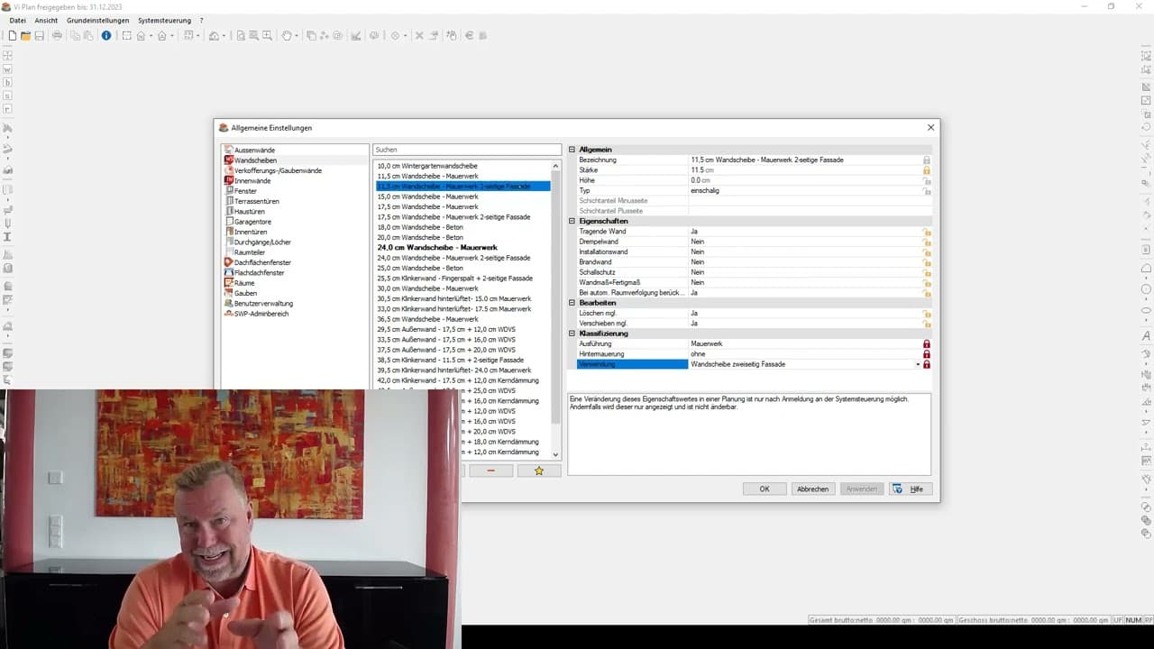Click the blue info icon in toolbar
Viewport: 1154px width, 649px height.
pyautogui.click(x=106, y=36)
